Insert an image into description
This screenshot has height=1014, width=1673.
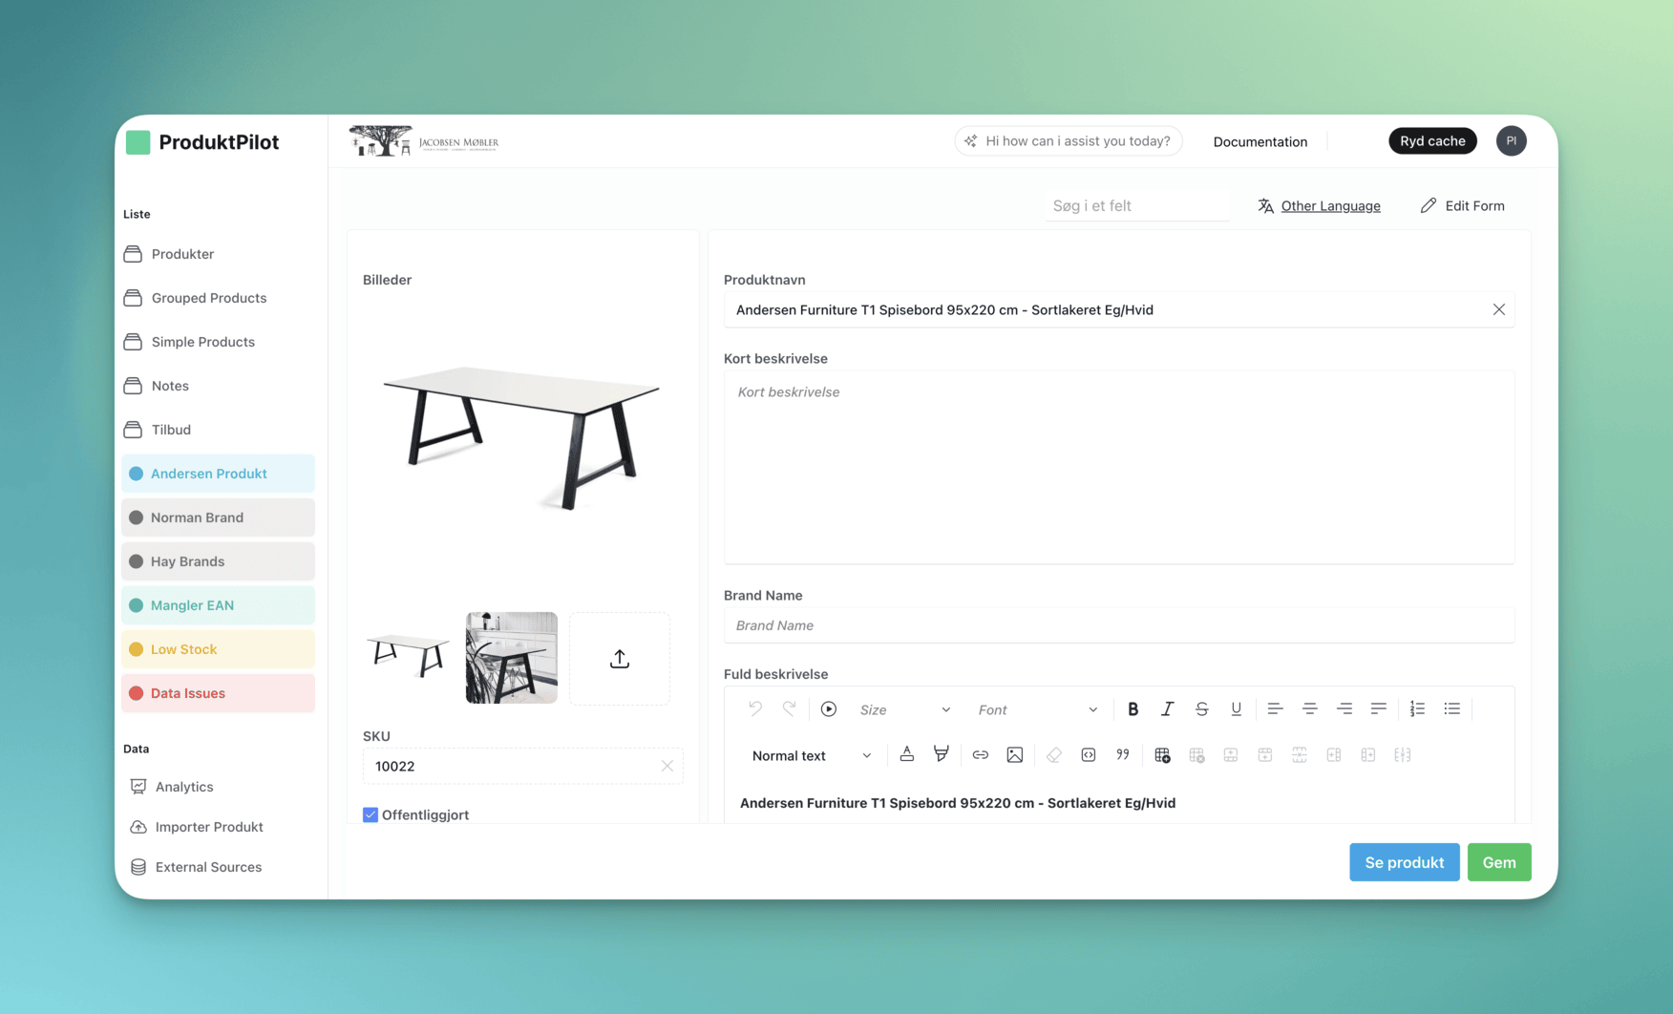pyautogui.click(x=1014, y=754)
